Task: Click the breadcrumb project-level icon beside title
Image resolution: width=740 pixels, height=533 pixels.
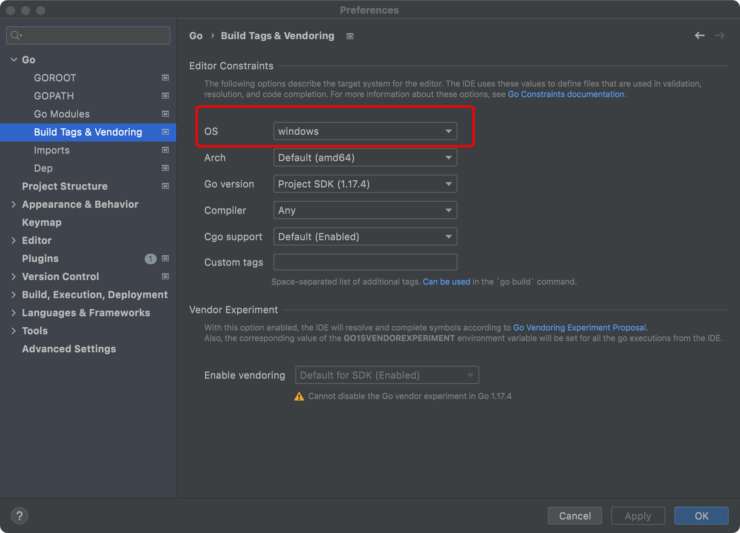Action: [350, 36]
